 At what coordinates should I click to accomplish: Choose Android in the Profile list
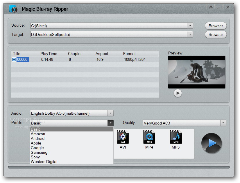coord(72,138)
